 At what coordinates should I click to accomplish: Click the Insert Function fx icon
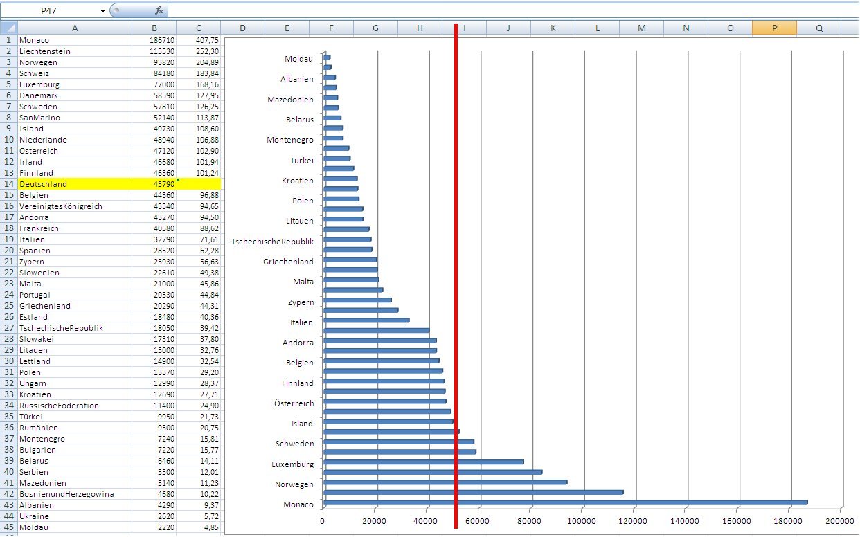click(x=159, y=11)
